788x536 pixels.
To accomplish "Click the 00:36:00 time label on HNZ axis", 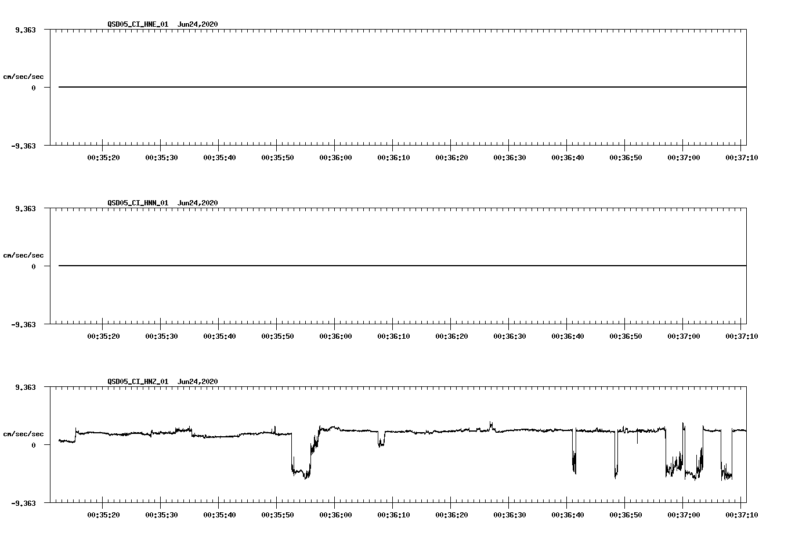I will click(x=335, y=515).
